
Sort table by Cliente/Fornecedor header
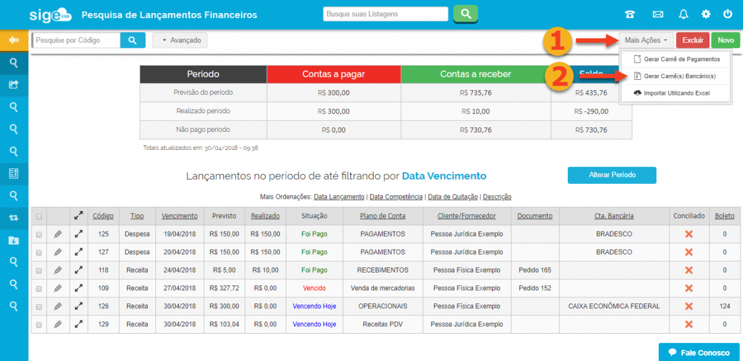point(467,216)
